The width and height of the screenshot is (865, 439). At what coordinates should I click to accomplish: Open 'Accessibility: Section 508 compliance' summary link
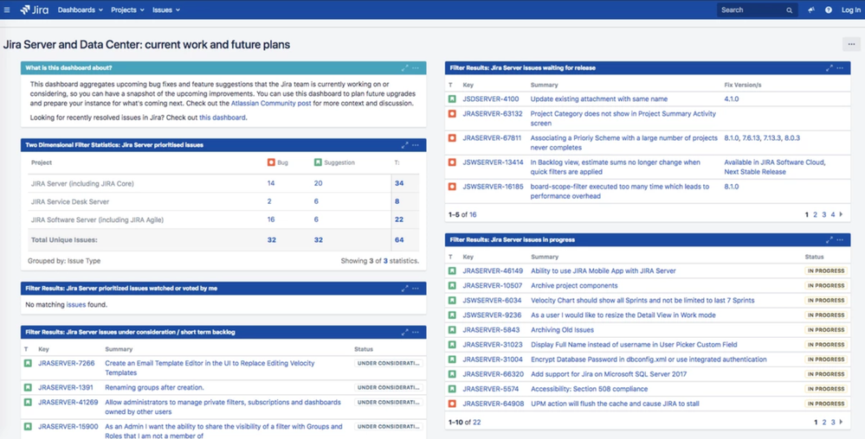point(589,389)
